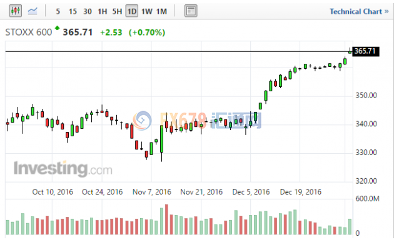Select the 15 minute interval
The image size is (394, 242).
coord(73,11)
